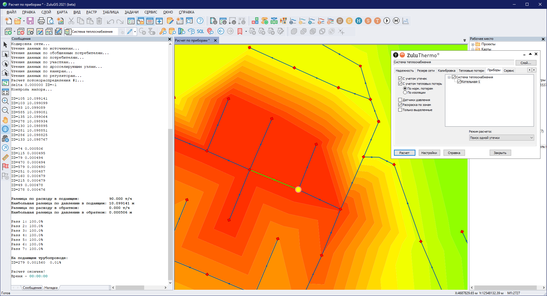This screenshot has height=296, width=547.
Task: Uncheck the Раскраска по зонам checkbox
Action: coord(400,105)
